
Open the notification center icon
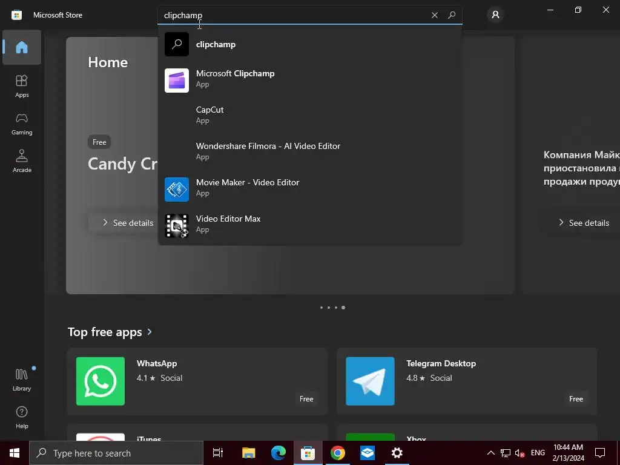coord(600,453)
